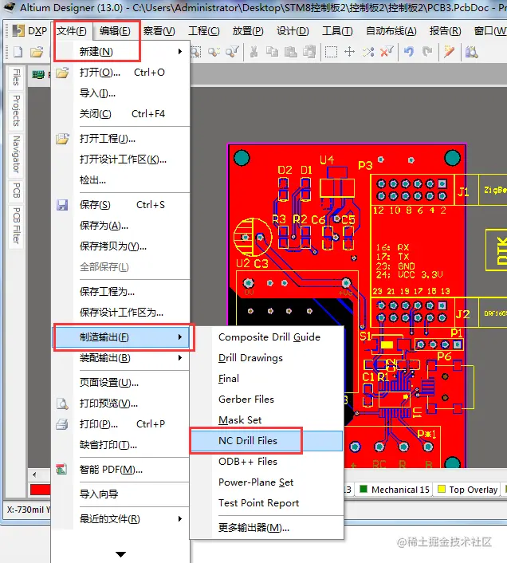Choose NC Drill Files from submenu
This screenshot has height=563, width=507.
[266, 441]
